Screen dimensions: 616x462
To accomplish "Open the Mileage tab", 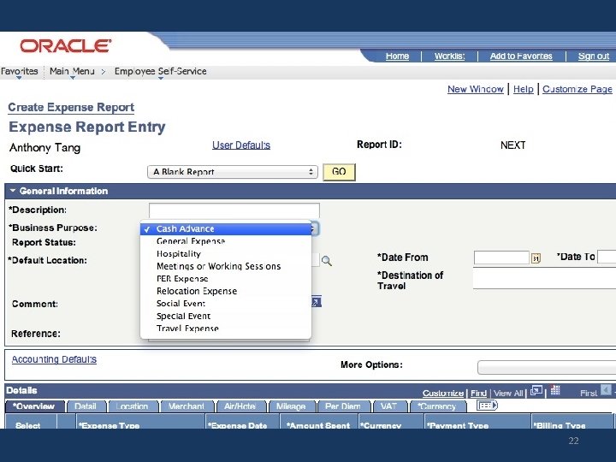I will tap(291, 406).
